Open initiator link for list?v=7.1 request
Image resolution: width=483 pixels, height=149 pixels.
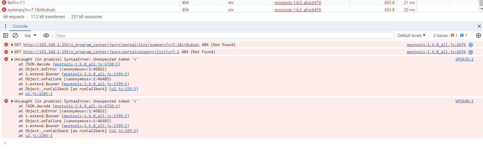tap(298, 3)
